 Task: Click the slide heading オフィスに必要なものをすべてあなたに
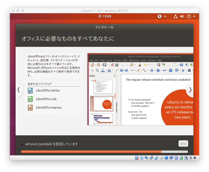tap(68, 38)
